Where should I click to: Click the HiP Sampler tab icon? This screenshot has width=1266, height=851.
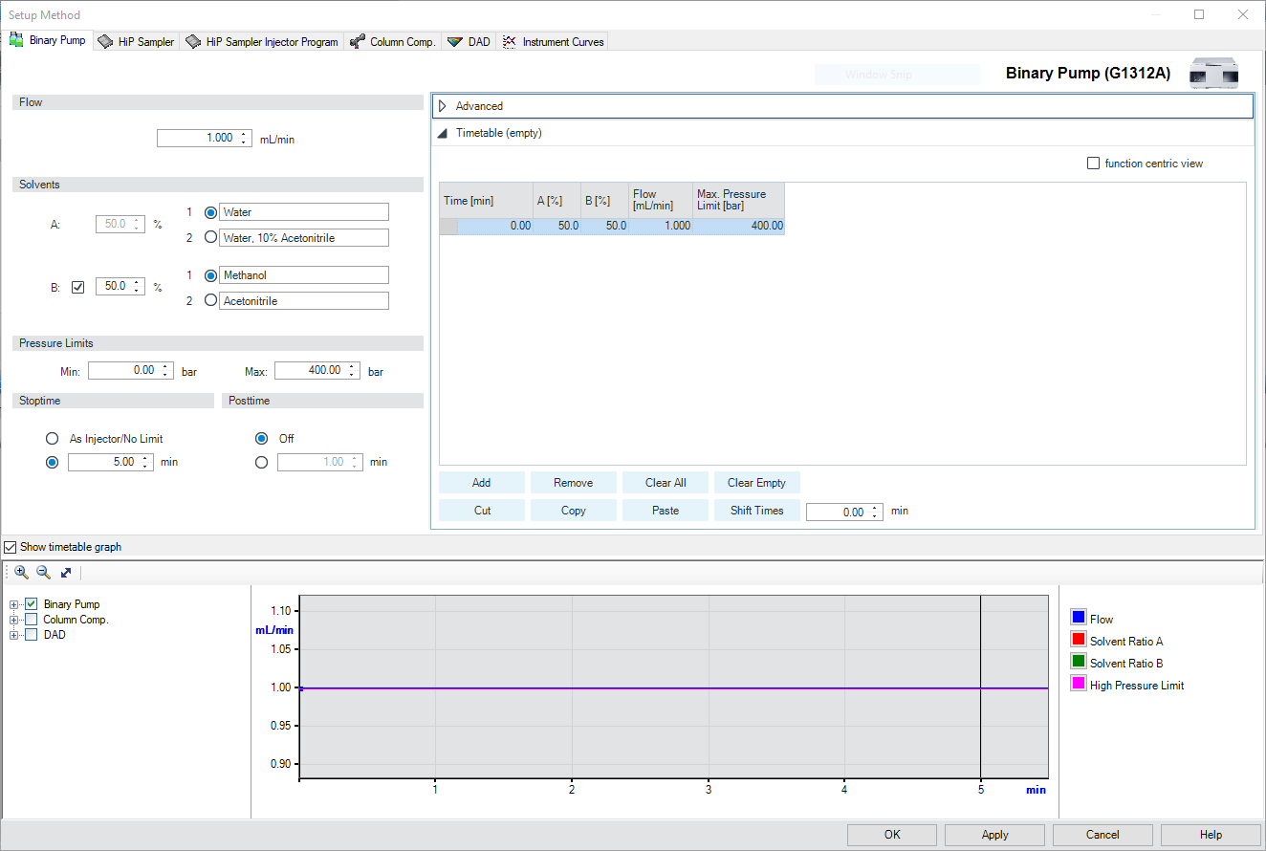tap(106, 42)
